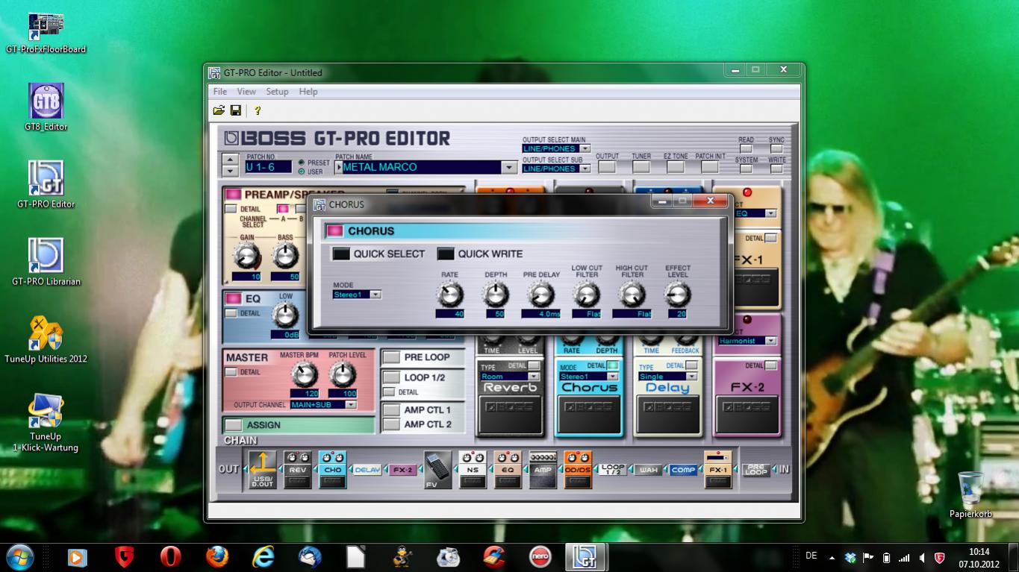Open the View menu
The height and width of the screenshot is (572, 1019).
point(246,92)
